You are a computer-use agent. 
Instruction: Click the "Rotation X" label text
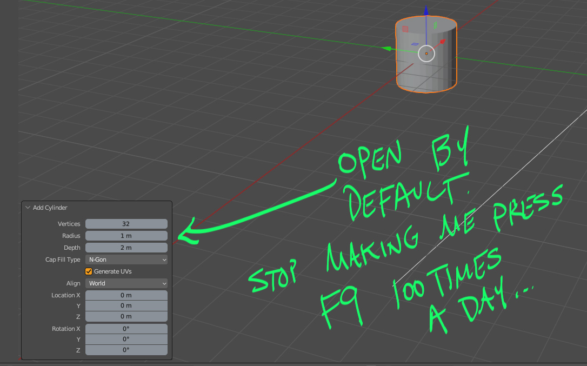point(66,329)
